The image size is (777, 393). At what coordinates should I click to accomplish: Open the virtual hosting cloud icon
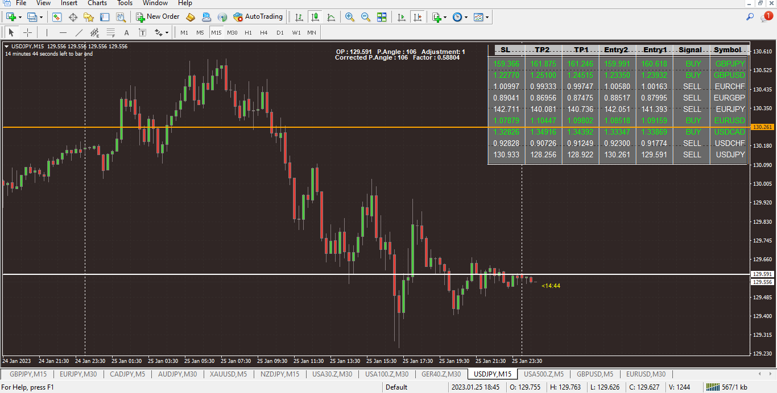point(206,17)
